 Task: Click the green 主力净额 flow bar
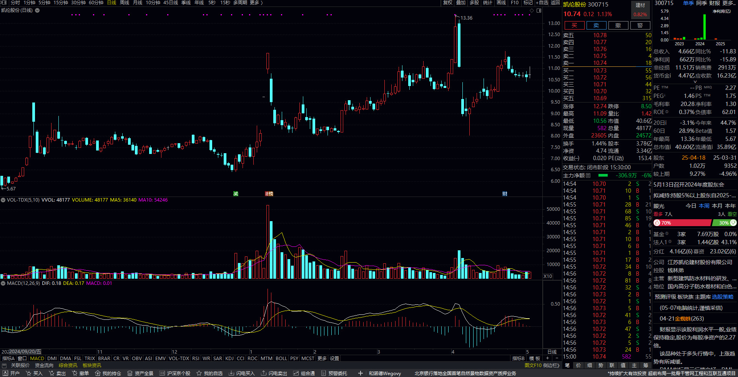(x=603, y=175)
